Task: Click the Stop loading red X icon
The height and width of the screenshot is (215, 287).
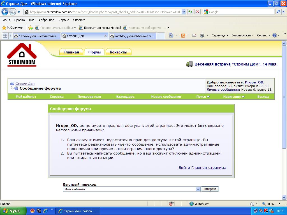Action: coord(198,12)
